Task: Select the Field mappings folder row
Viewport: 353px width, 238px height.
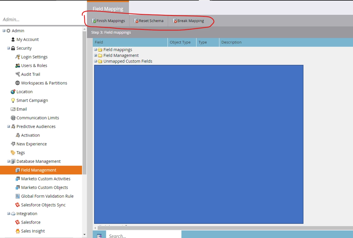Action: 118,50
